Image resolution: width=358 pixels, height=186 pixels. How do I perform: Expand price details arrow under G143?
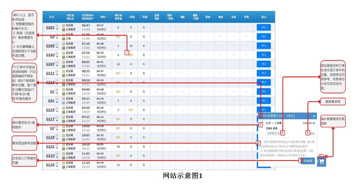(57, 56)
